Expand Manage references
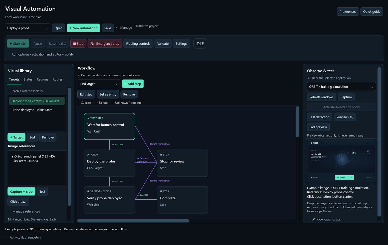The height and width of the screenshot is (245, 388). (x=24, y=211)
